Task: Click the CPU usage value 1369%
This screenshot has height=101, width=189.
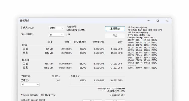Action: click(83, 49)
